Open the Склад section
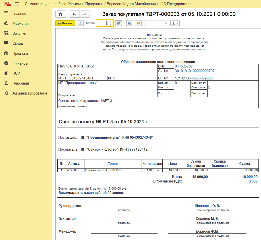261x240 pixels. click(x=17, y=44)
